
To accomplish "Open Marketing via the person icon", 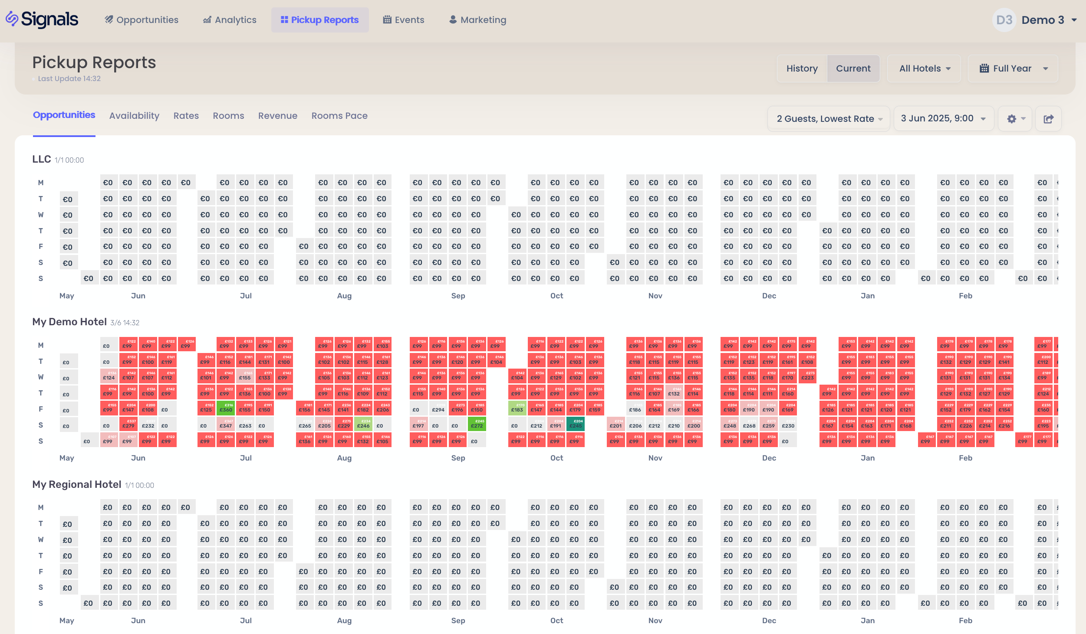I will pos(453,20).
